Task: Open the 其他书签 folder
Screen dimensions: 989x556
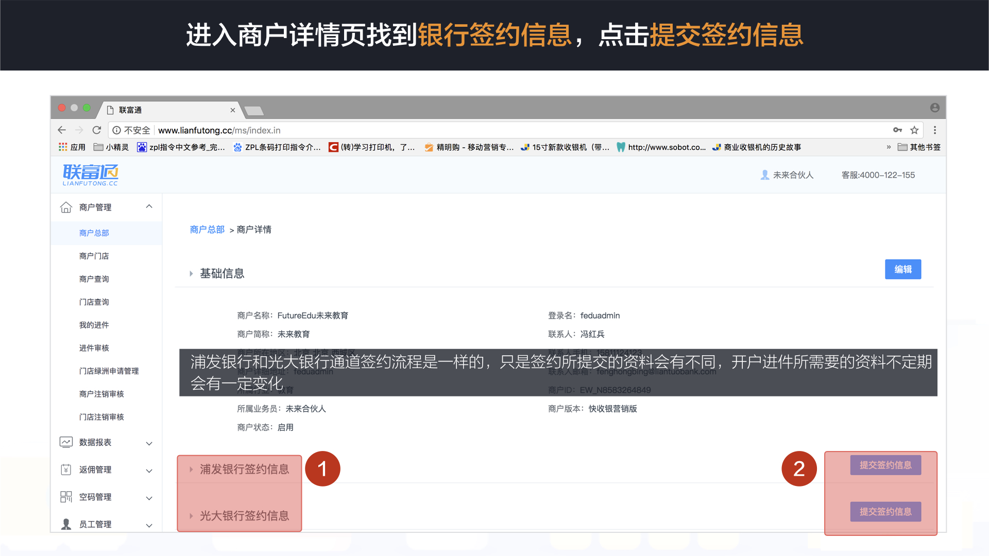Action: tap(919, 147)
